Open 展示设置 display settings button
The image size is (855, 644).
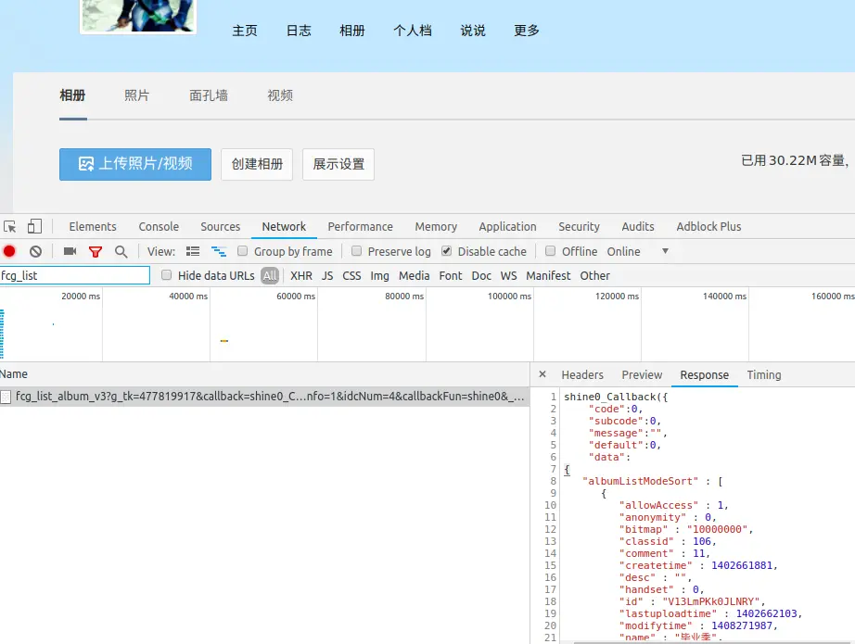338,164
